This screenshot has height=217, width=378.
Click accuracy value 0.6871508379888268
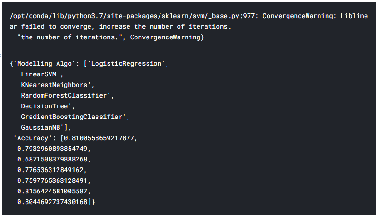click(52, 159)
